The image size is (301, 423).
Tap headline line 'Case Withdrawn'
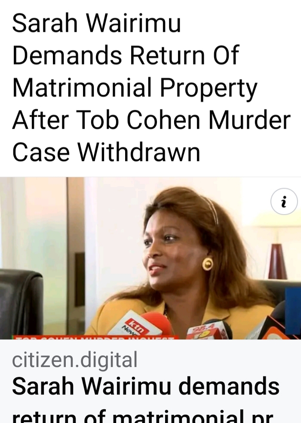point(106,152)
